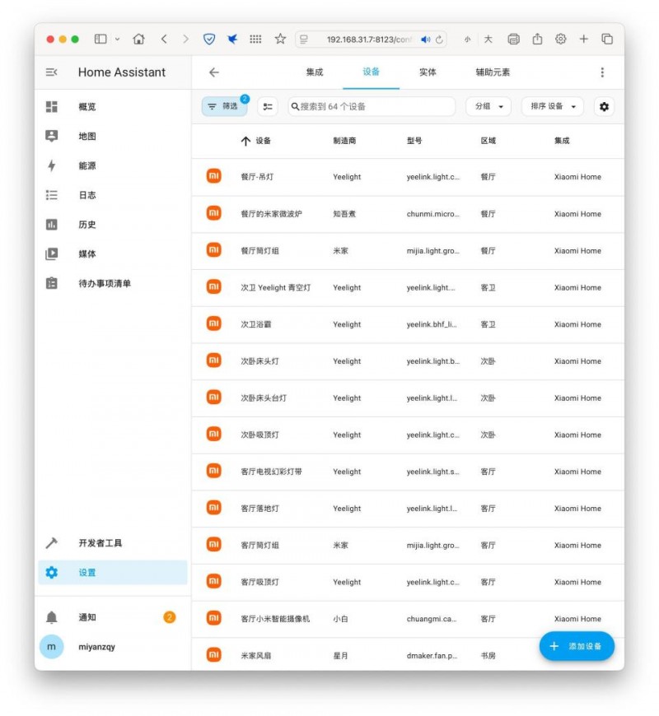Open the three-dot overflow menu
This screenshot has width=659, height=716.
click(602, 72)
